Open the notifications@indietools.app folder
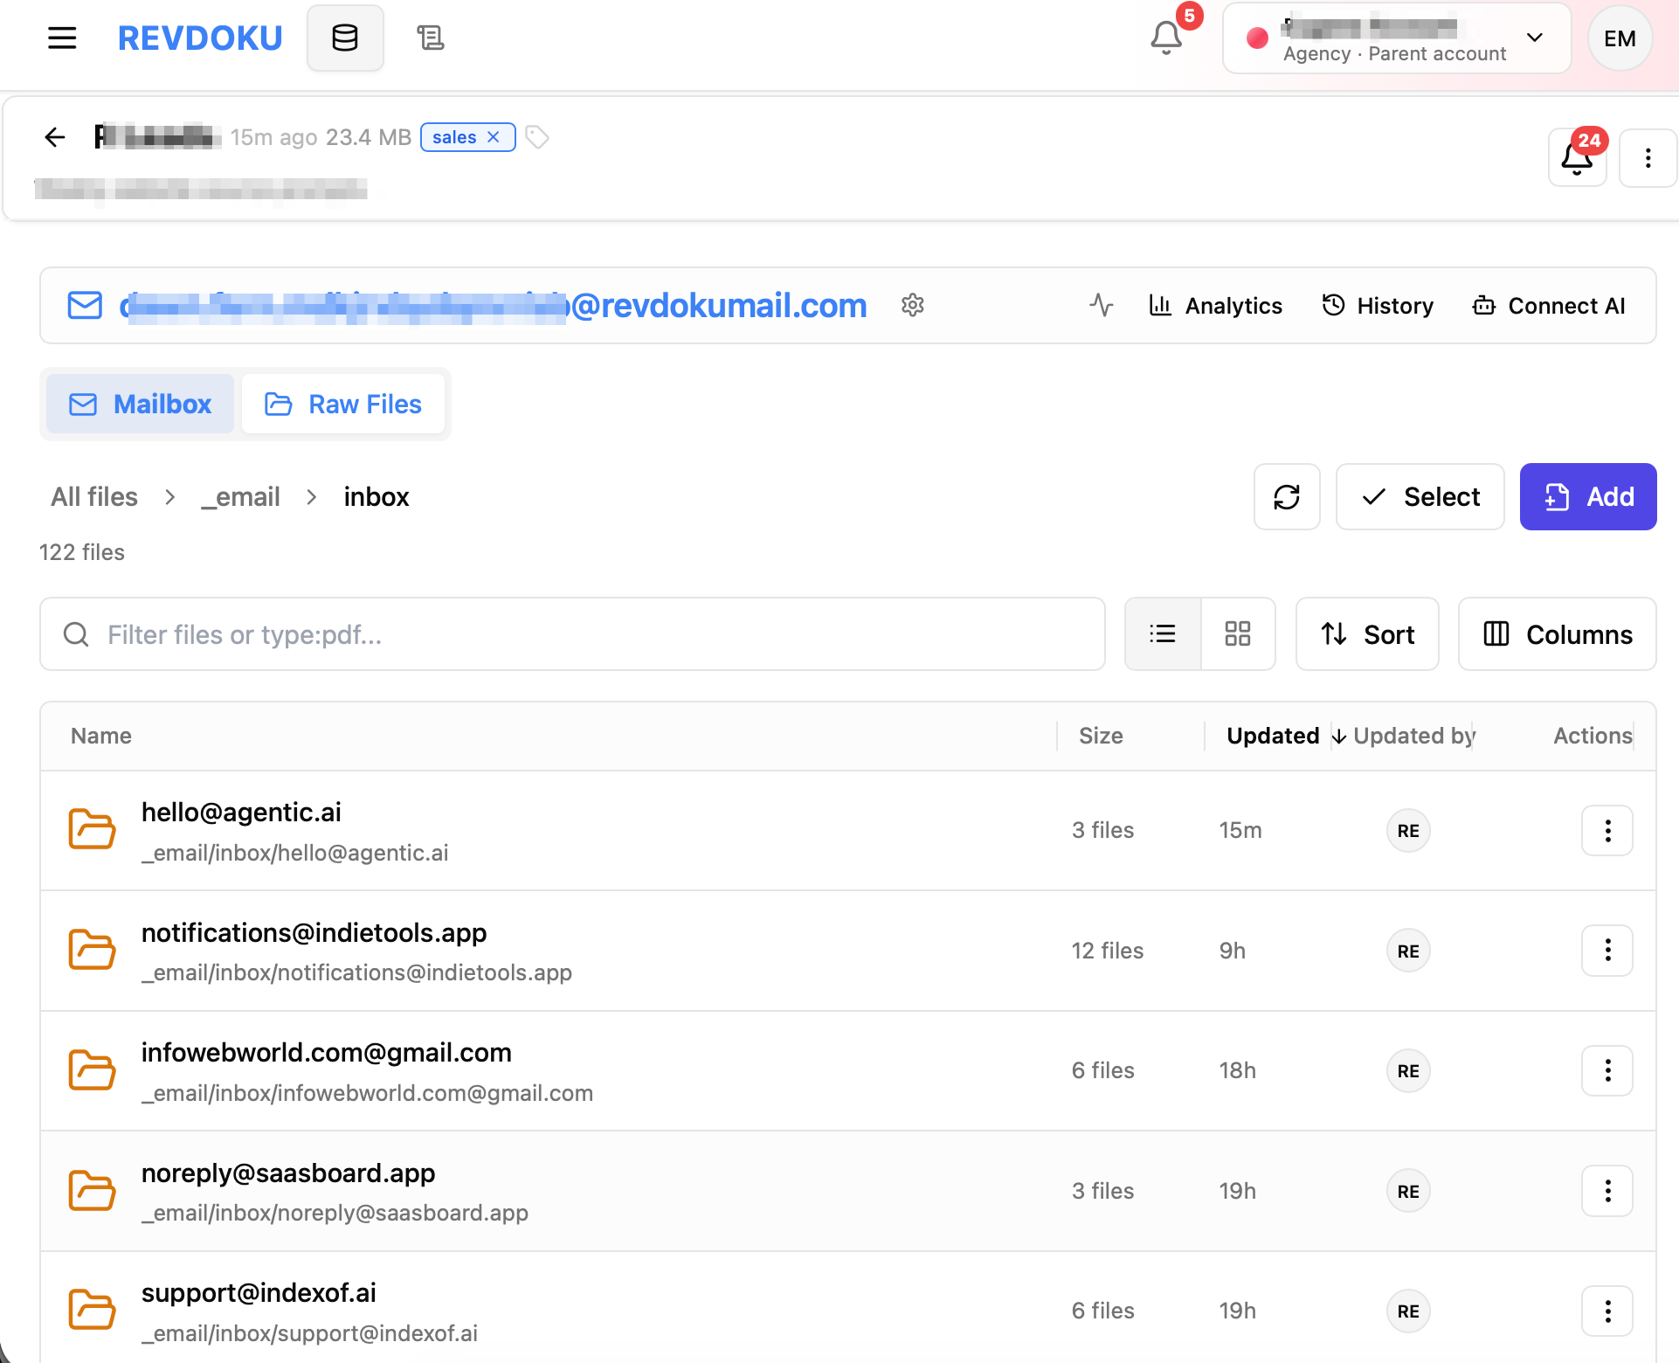This screenshot has width=1679, height=1363. click(x=314, y=933)
